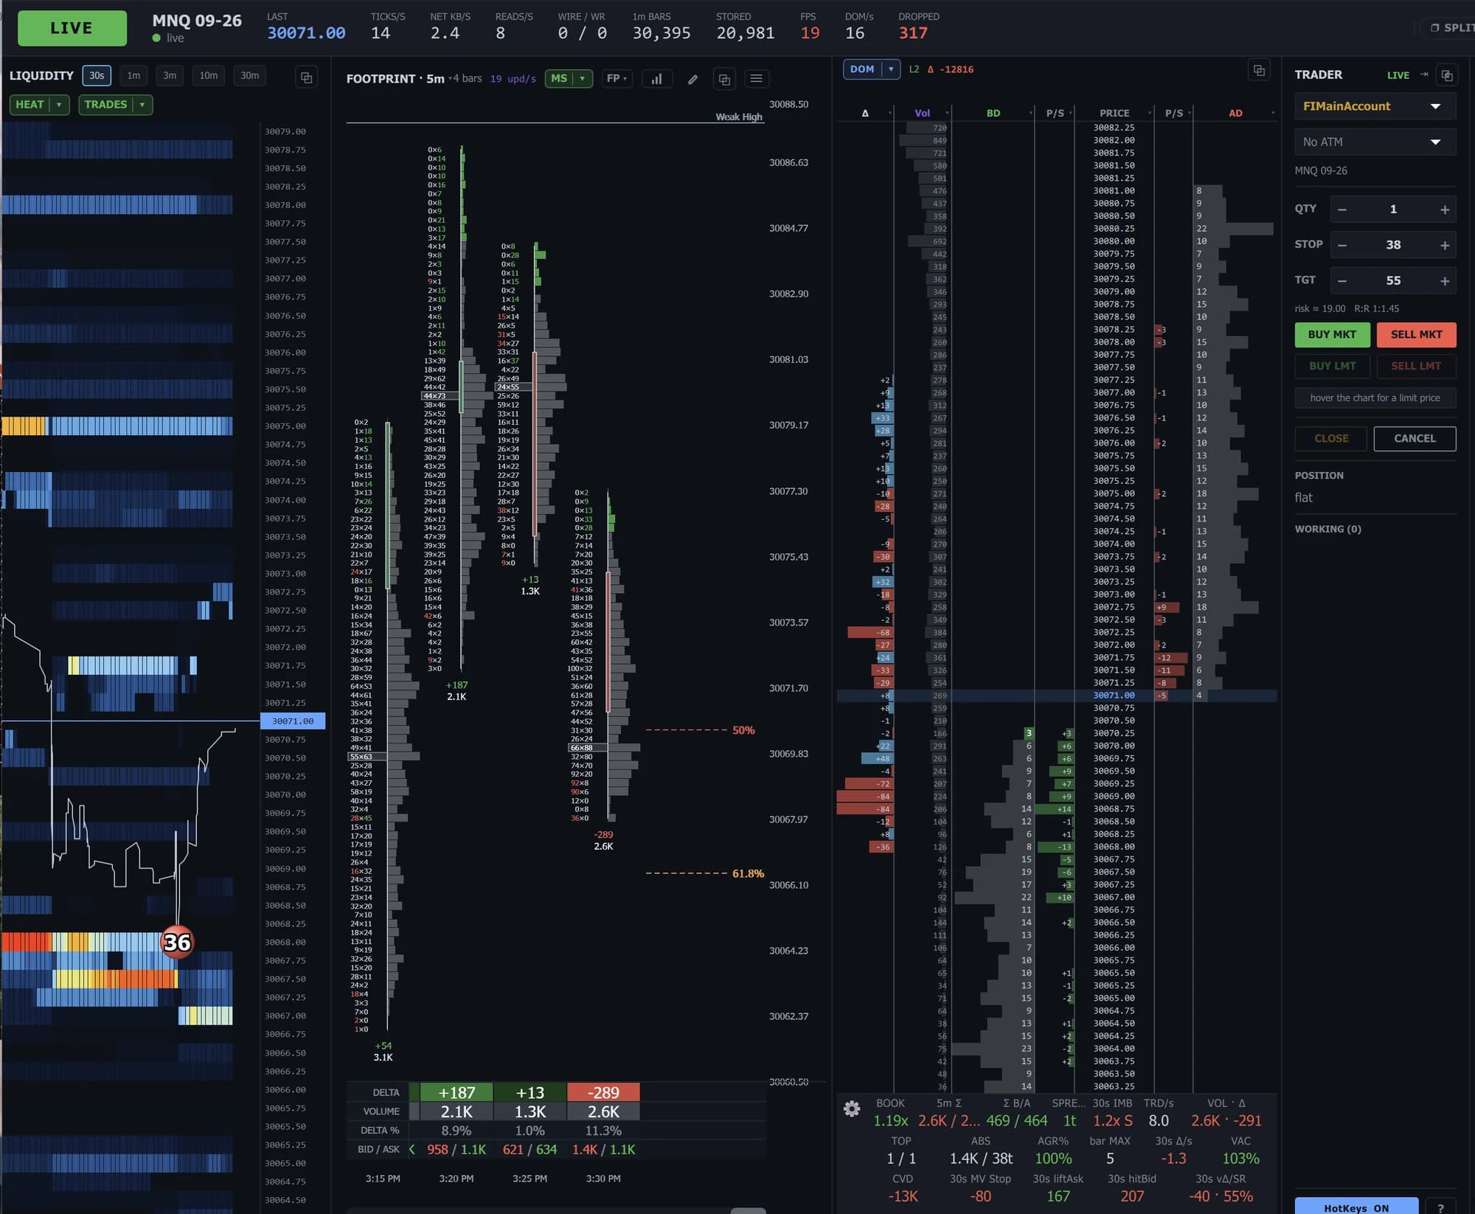This screenshot has width=1475, height=1214.
Task: Decrease QTY with minus button
Action: 1342,209
